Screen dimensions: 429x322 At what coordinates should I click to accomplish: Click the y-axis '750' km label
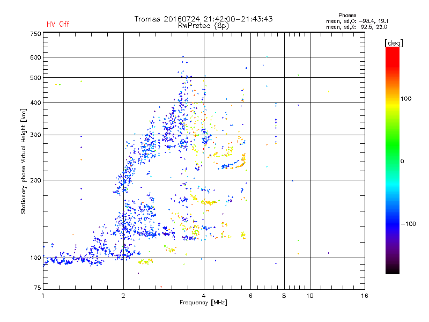pos(35,34)
